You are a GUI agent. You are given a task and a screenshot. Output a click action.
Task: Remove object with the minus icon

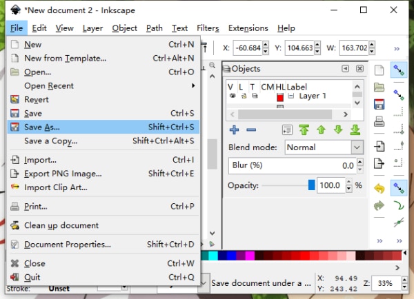251,130
